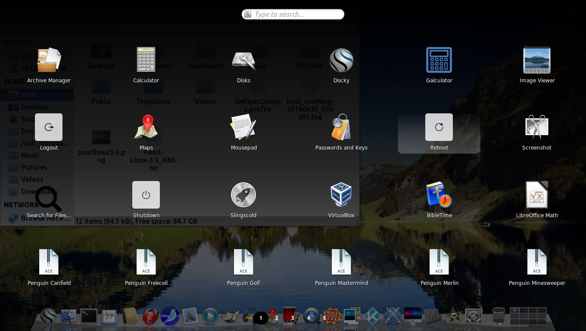The image size is (586, 331).
Task: Open Search for Files
Action: (x=49, y=198)
